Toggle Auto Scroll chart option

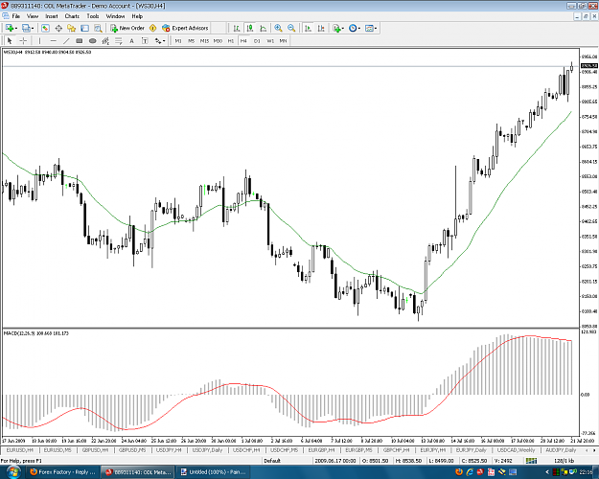pyautogui.click(x=308, y=28)
